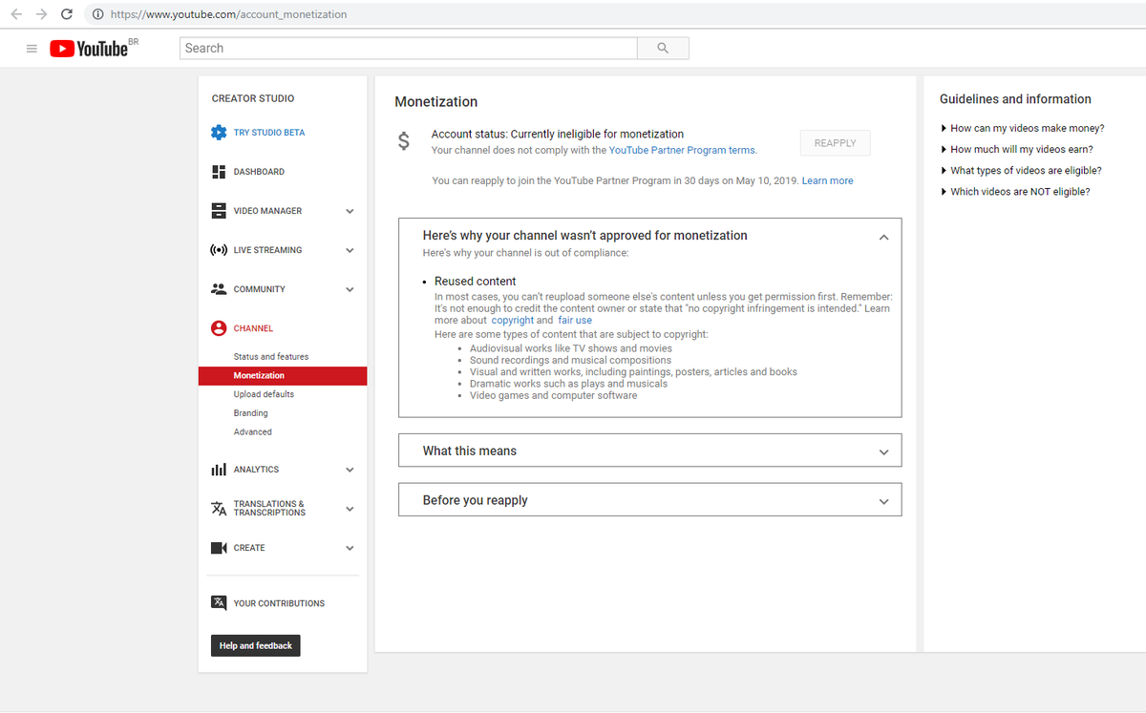The width and height of the screenshot is (1146, 713).
Task: Expand the What this means chevron
Action: (883, 452)
